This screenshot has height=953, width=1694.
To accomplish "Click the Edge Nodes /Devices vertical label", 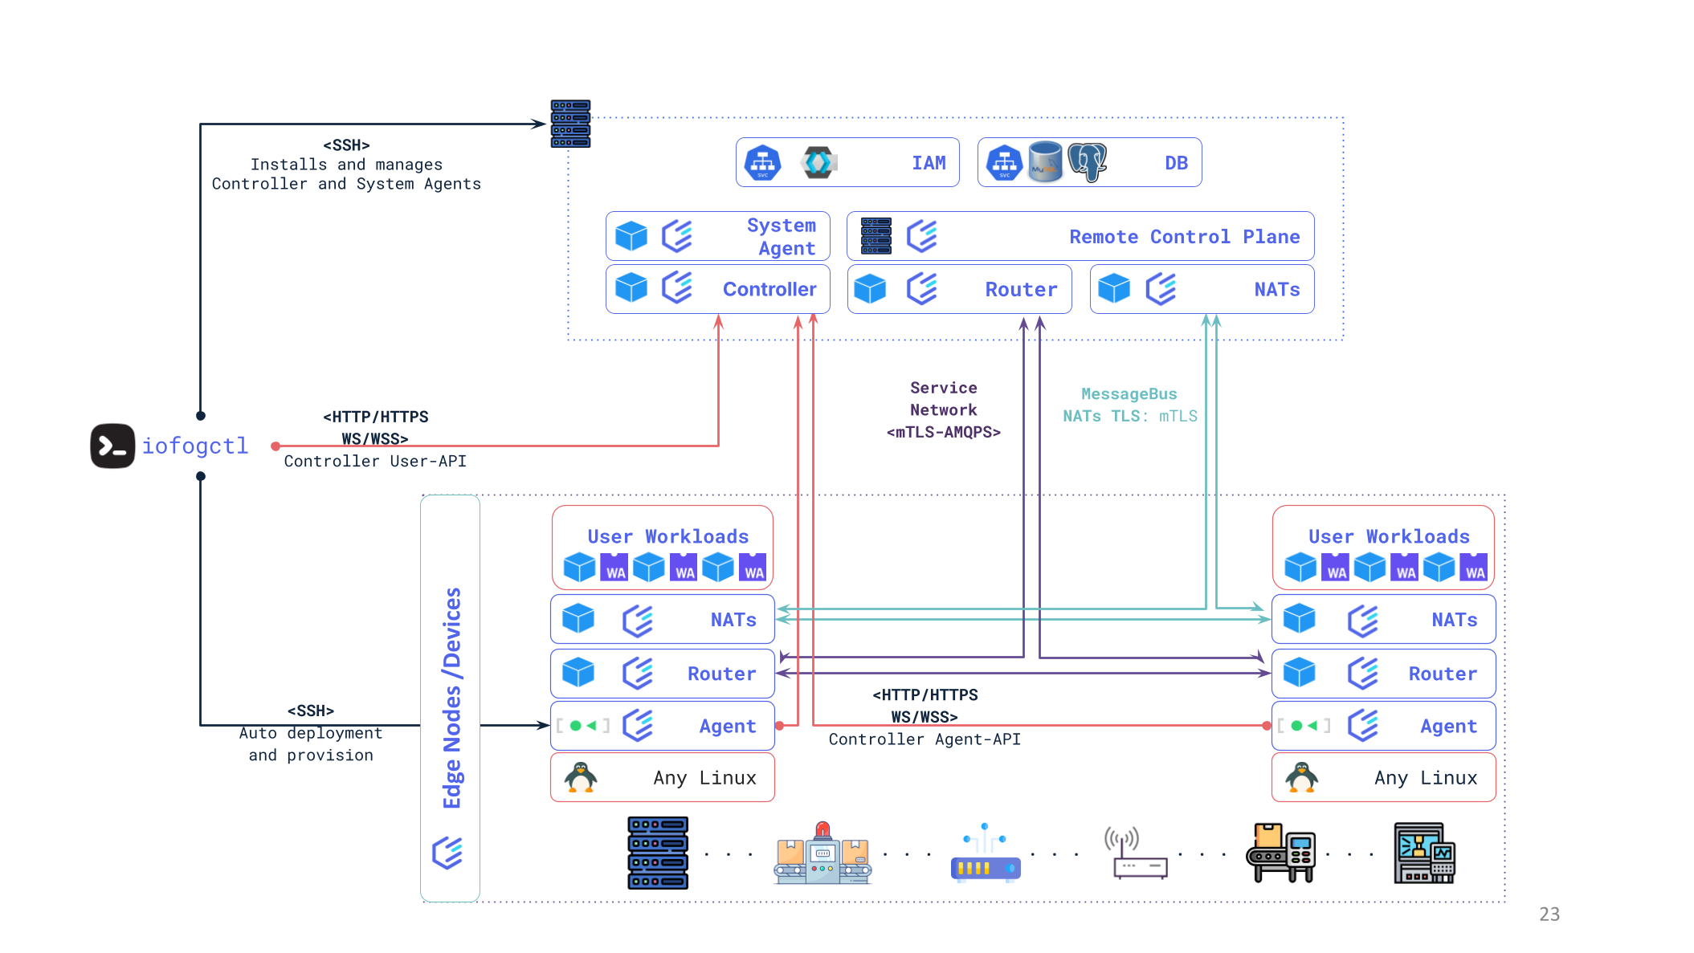I will coord(451,698).
